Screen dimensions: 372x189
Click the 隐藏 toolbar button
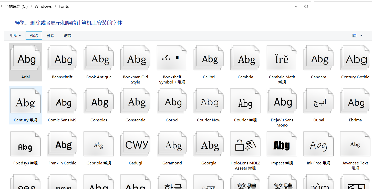tap(67, 36)
